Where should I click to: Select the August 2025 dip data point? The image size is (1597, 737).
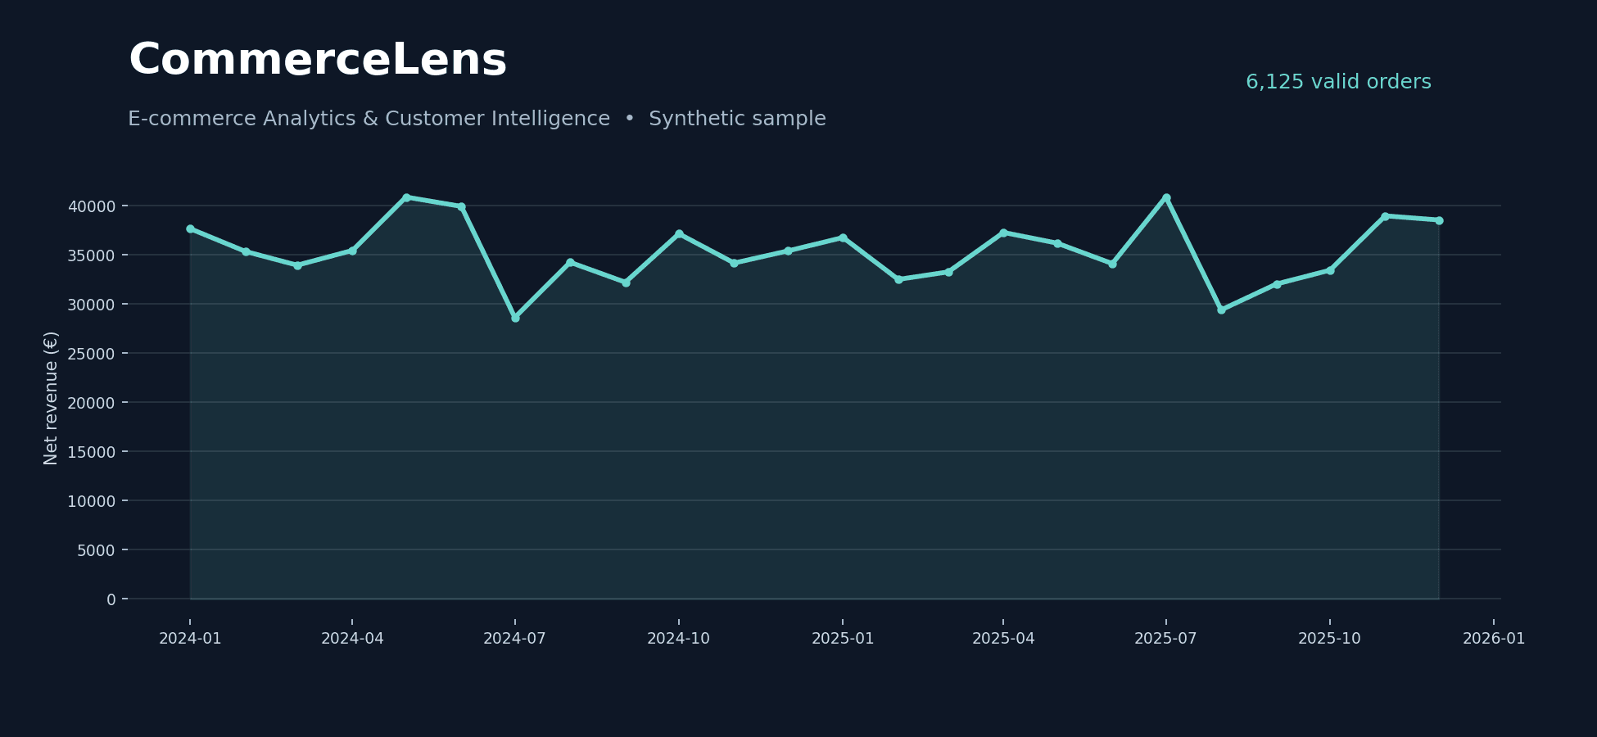tap(1221, 310)
